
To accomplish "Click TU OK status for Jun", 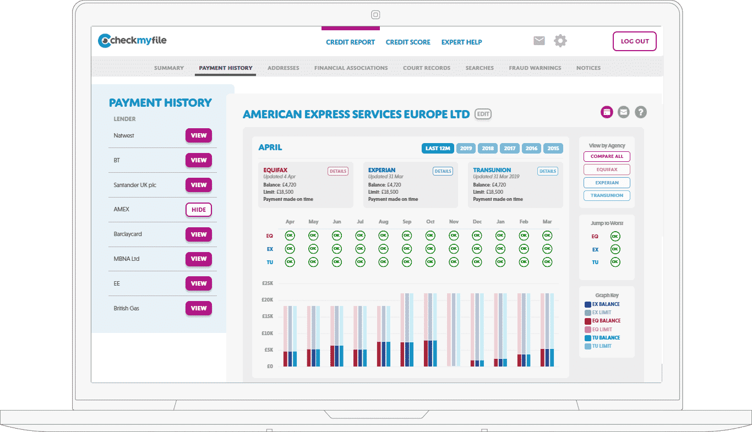I will 336,262.
